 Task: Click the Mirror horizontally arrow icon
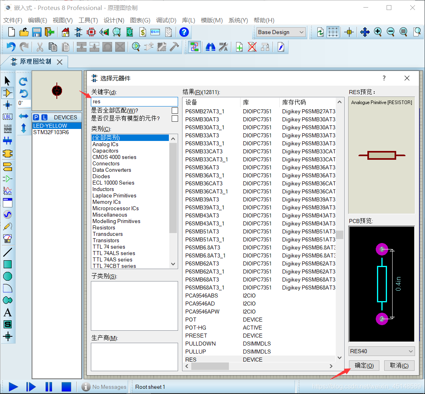[24, 117]
